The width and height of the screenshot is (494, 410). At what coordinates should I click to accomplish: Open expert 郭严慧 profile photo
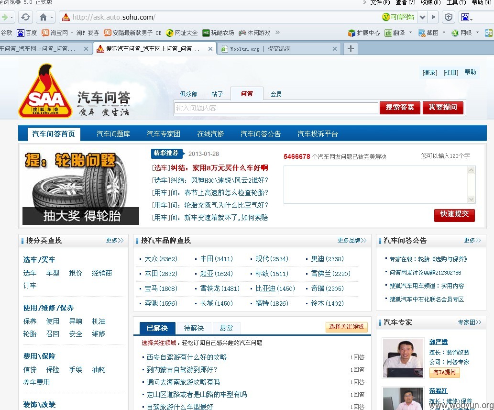pyautogui.click(x=403, y=358)
